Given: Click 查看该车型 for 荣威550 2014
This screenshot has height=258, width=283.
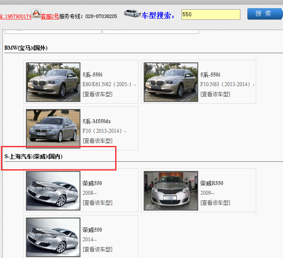Looking at the screenshot, I should click(98, 249).
